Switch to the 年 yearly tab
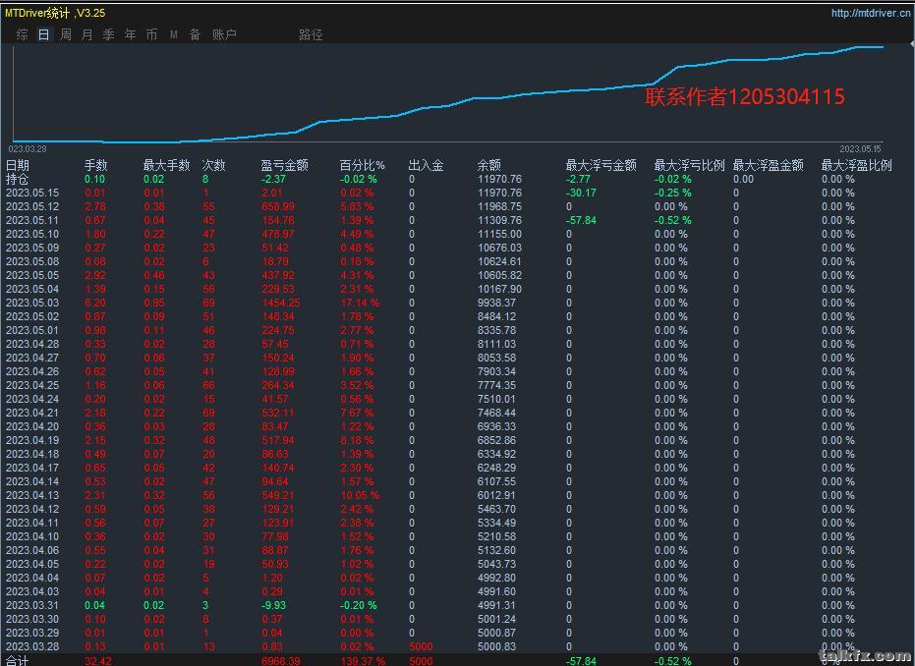The height and width of the screenshot is (666, 915). tap(130, 34)
